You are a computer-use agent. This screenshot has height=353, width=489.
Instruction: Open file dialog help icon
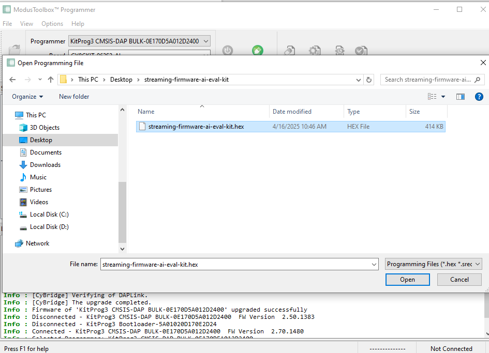click(479, 97)
